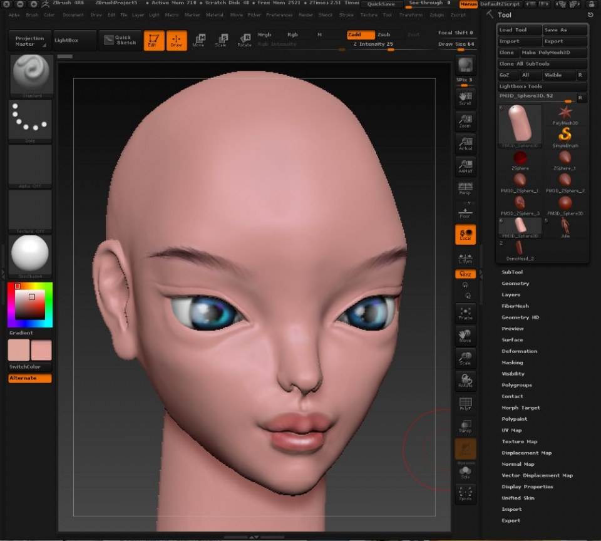Click the Actual size icon
Viewport: 601px width, 541px height.
point(465,143)
